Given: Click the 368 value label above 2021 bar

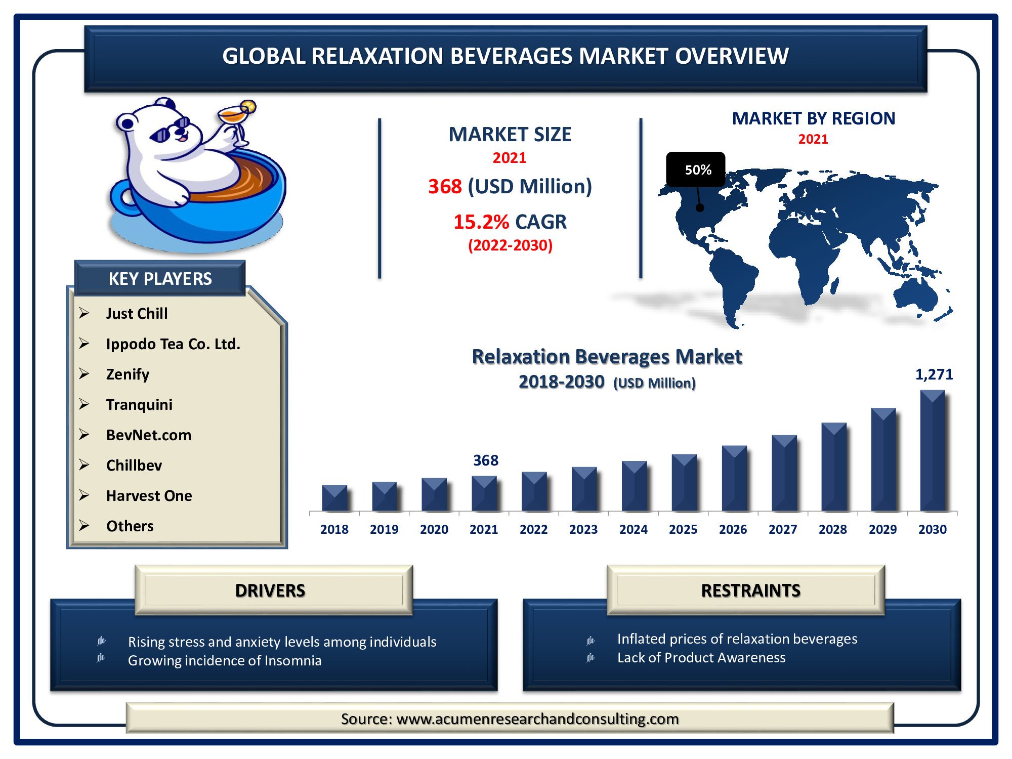Looking at the screenshot, I should (x=486, y=460).
